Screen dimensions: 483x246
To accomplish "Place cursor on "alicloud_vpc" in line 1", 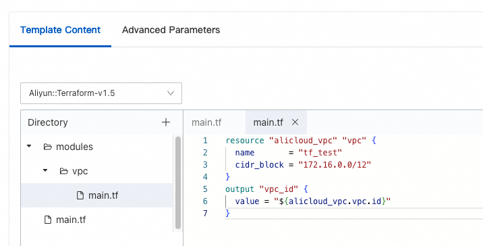I will [x=303, y=141].
